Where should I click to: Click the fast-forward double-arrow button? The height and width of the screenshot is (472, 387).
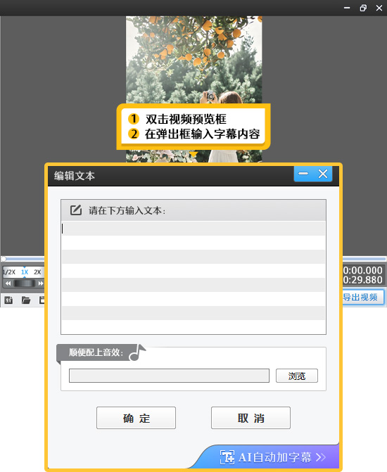point(40,283)
